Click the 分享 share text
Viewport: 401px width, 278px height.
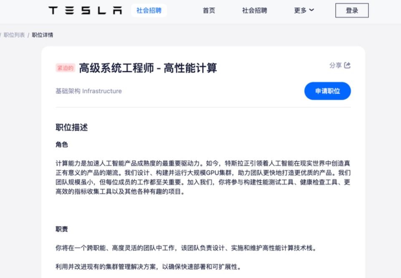click(x=335, y=65)
